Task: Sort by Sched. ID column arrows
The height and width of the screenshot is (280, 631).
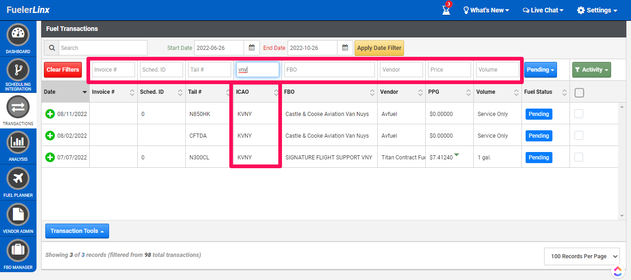Action: (x=180, y=92)
